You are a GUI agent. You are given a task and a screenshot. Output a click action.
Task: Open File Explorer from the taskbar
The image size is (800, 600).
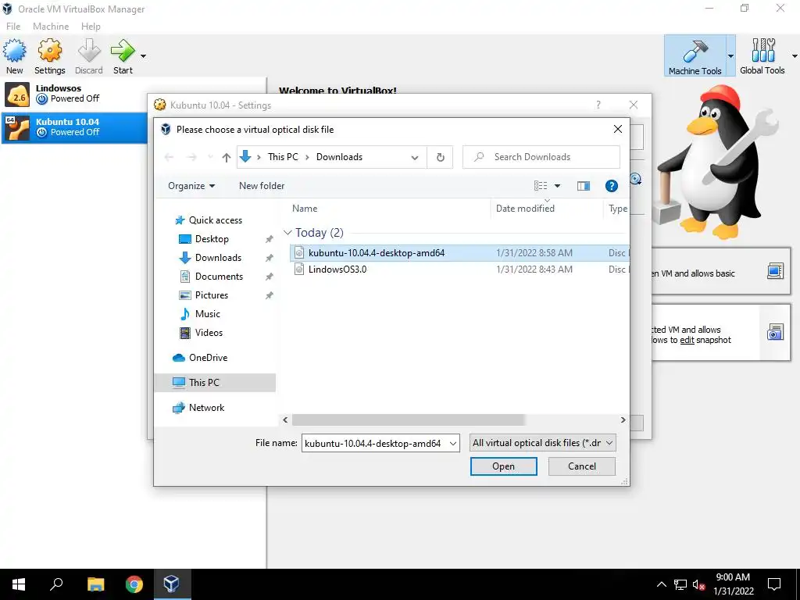pyautogui.click(x=95, y=584)
